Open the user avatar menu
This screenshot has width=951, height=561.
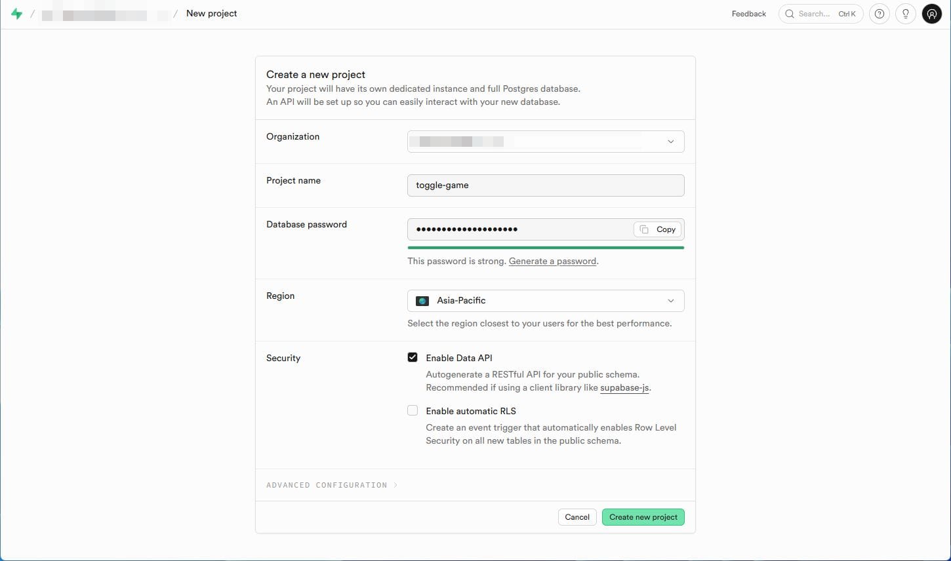931,13
